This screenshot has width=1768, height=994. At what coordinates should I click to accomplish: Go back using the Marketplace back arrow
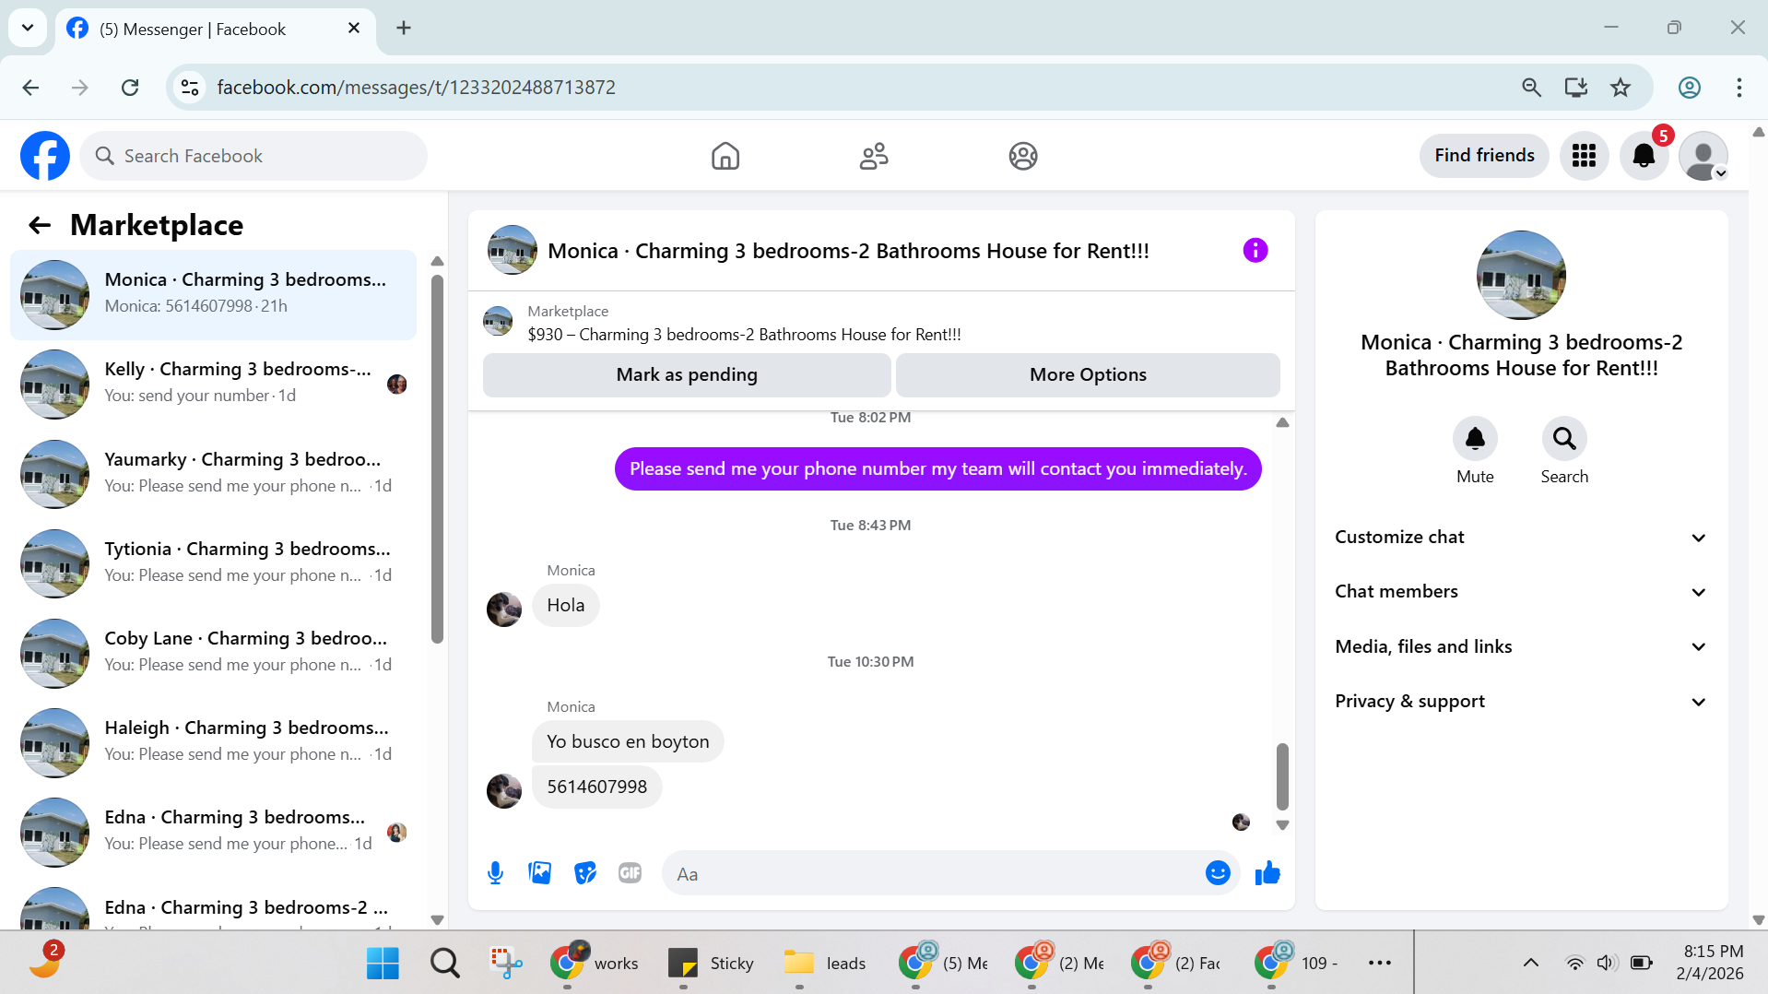(x=40, y=225)
